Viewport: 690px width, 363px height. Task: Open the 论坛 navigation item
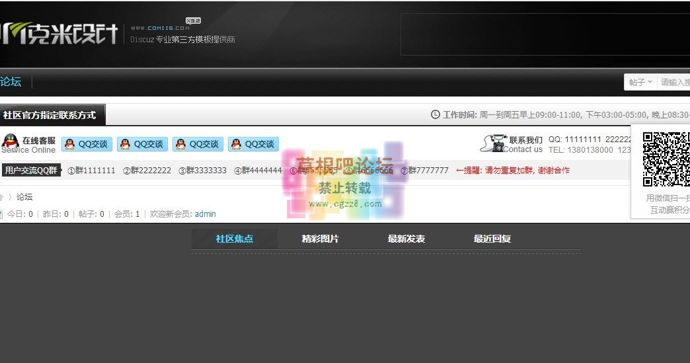tap(11, 82)
